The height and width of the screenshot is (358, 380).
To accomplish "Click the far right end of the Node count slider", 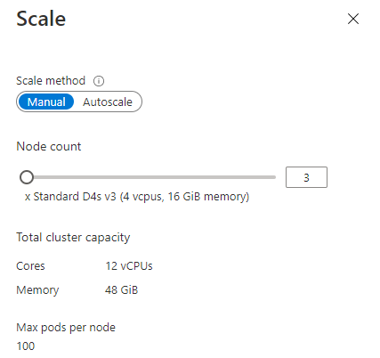I will pos(275,177).
